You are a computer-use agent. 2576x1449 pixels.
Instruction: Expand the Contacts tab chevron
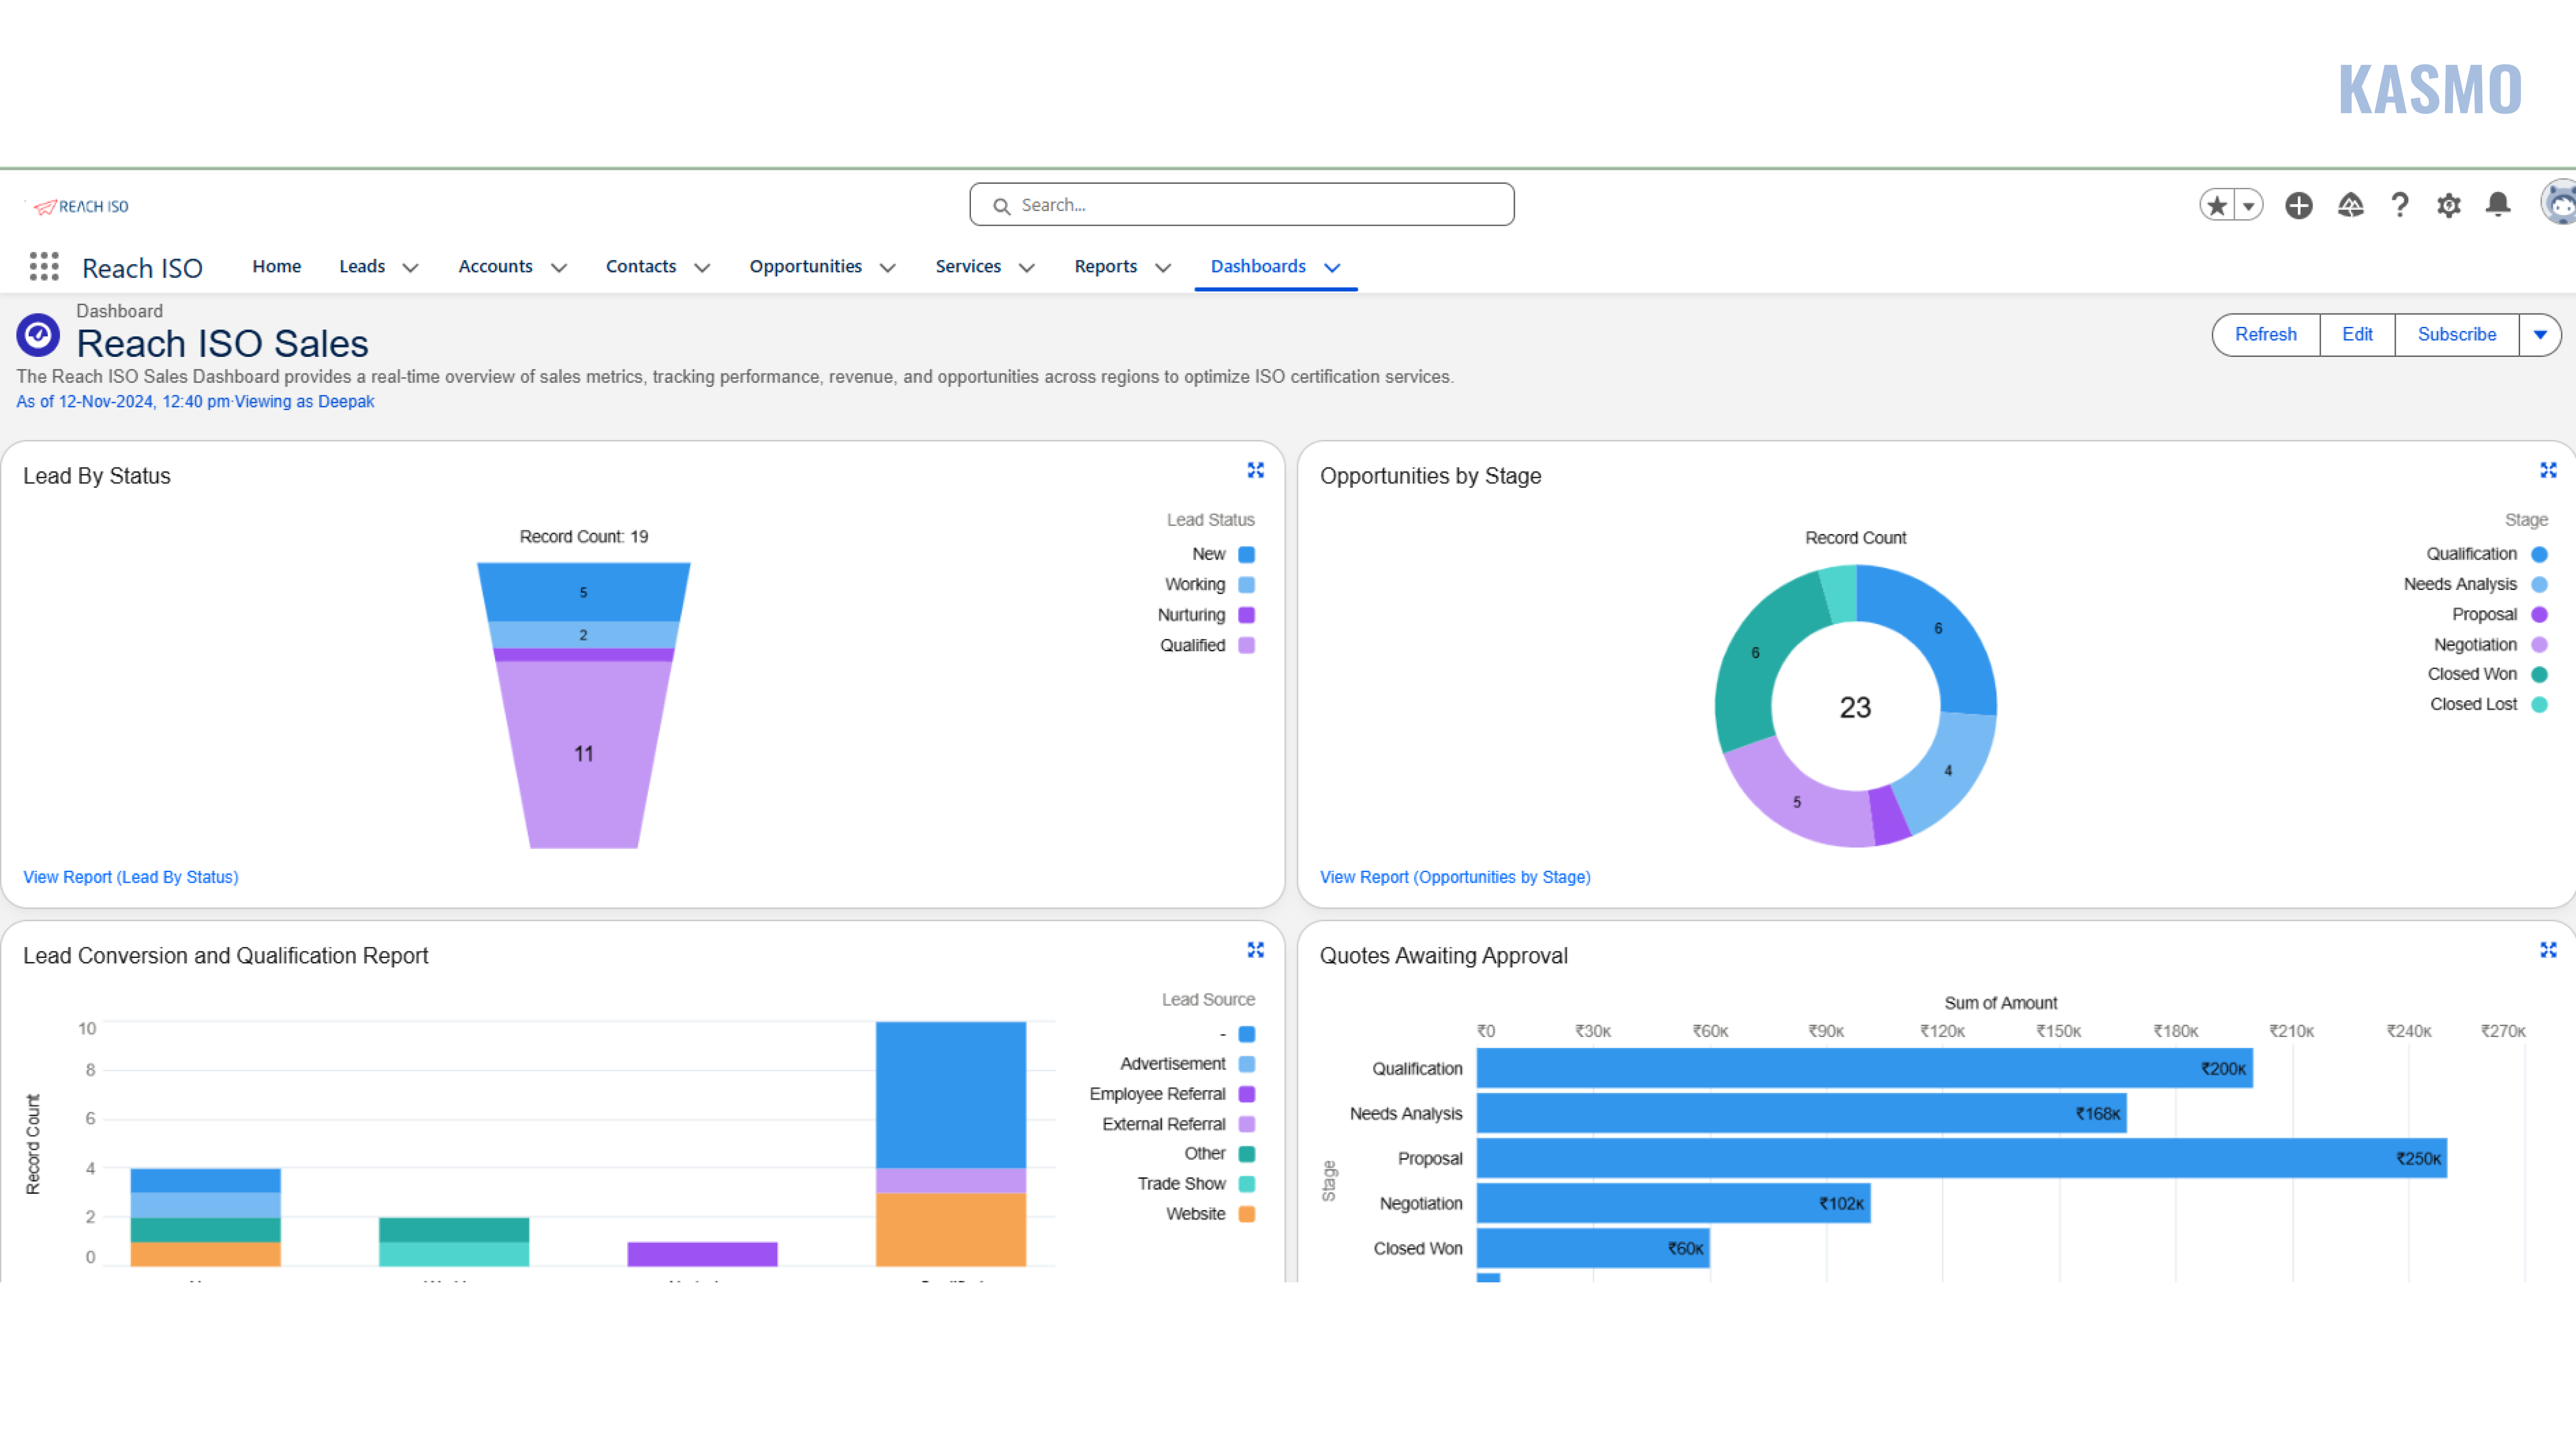coord(702,268)
